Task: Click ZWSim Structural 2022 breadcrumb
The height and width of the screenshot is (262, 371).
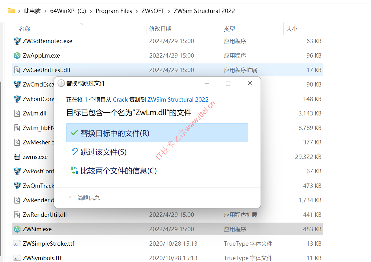Action: (x=204, y=11)
